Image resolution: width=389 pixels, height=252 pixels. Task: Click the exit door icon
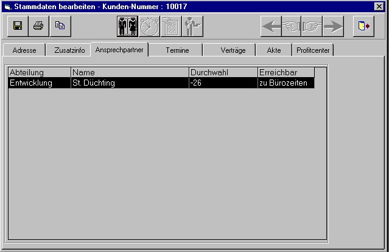[363, 27]
